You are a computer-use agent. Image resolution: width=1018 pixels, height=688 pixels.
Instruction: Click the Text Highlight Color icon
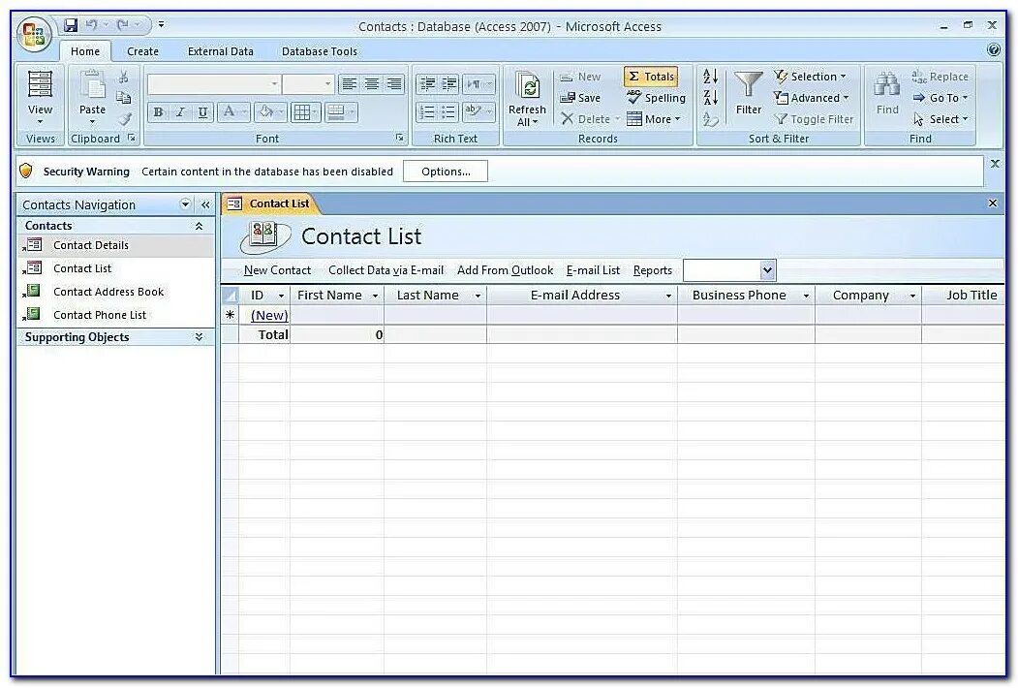pos(473,112)
